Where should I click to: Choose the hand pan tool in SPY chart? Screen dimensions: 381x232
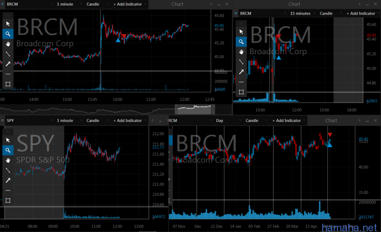point(8,160)
